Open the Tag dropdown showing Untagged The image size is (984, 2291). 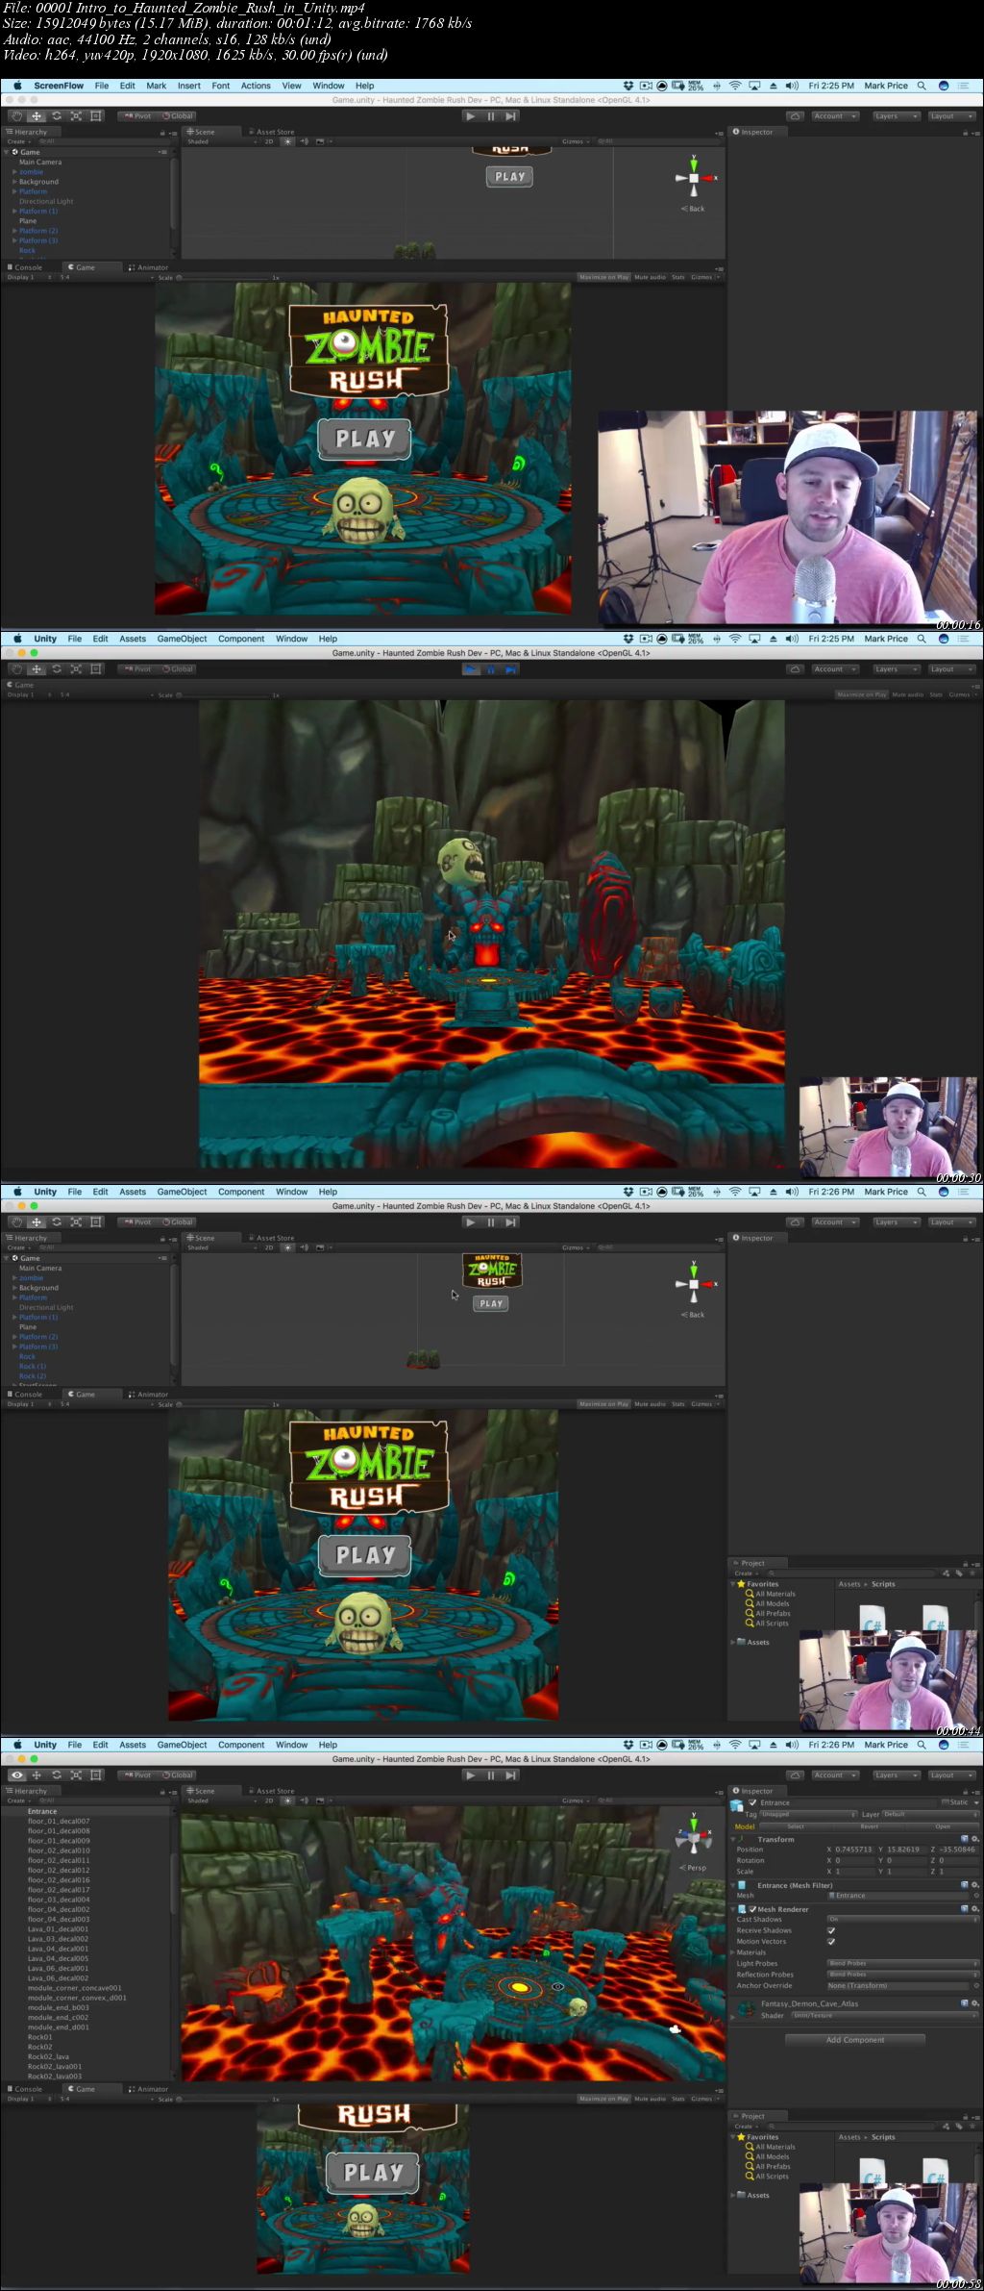(x=808, y=1815)
